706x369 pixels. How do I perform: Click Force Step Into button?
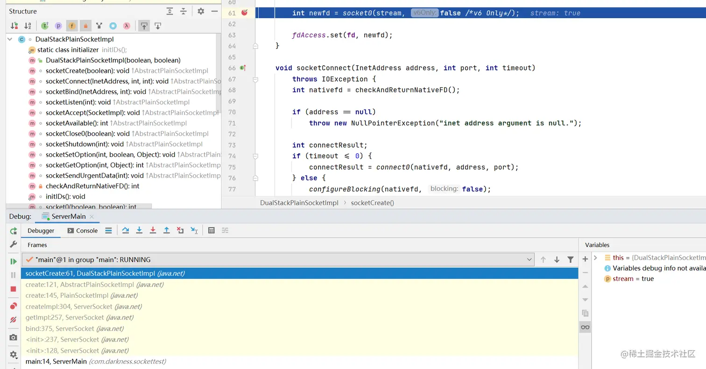153,230
